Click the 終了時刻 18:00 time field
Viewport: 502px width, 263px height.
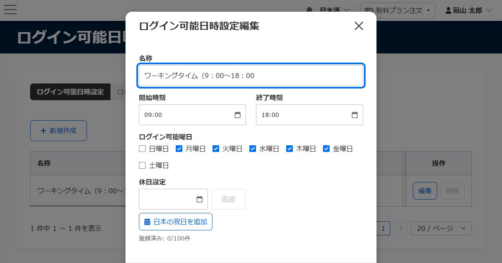point(310,115)
